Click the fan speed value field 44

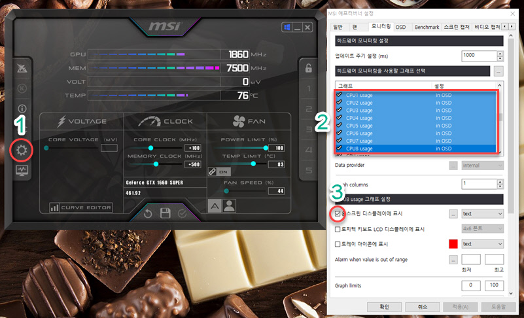tap(276, 191)
